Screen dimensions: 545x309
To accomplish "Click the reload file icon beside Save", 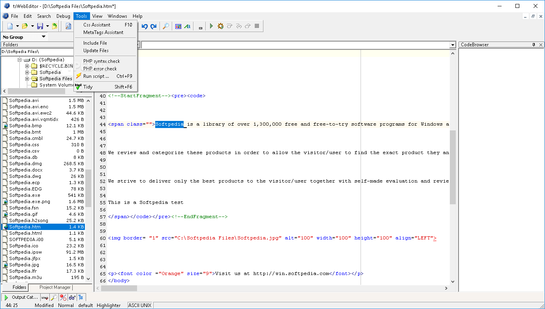I will [x=54, y=26].
